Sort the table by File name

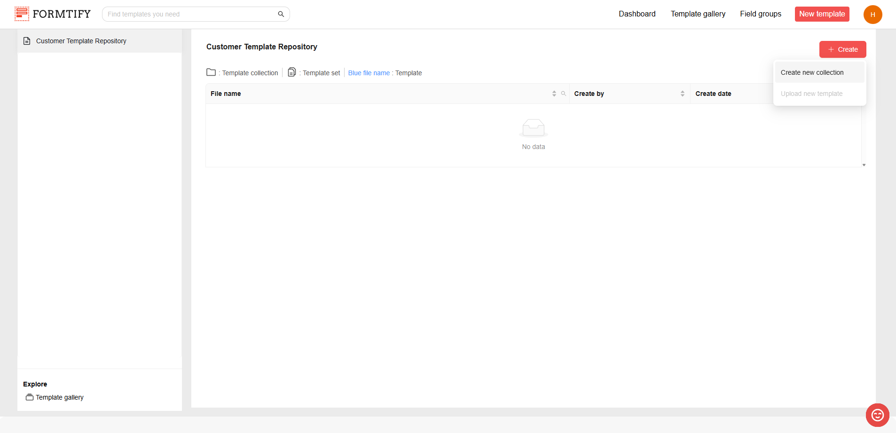pyautogui.click(x=554, y=94)
